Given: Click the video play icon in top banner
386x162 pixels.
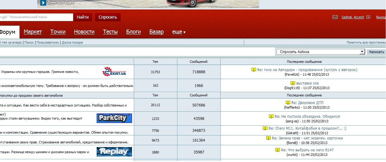Looking at the screenshot, I should point(43,3).
